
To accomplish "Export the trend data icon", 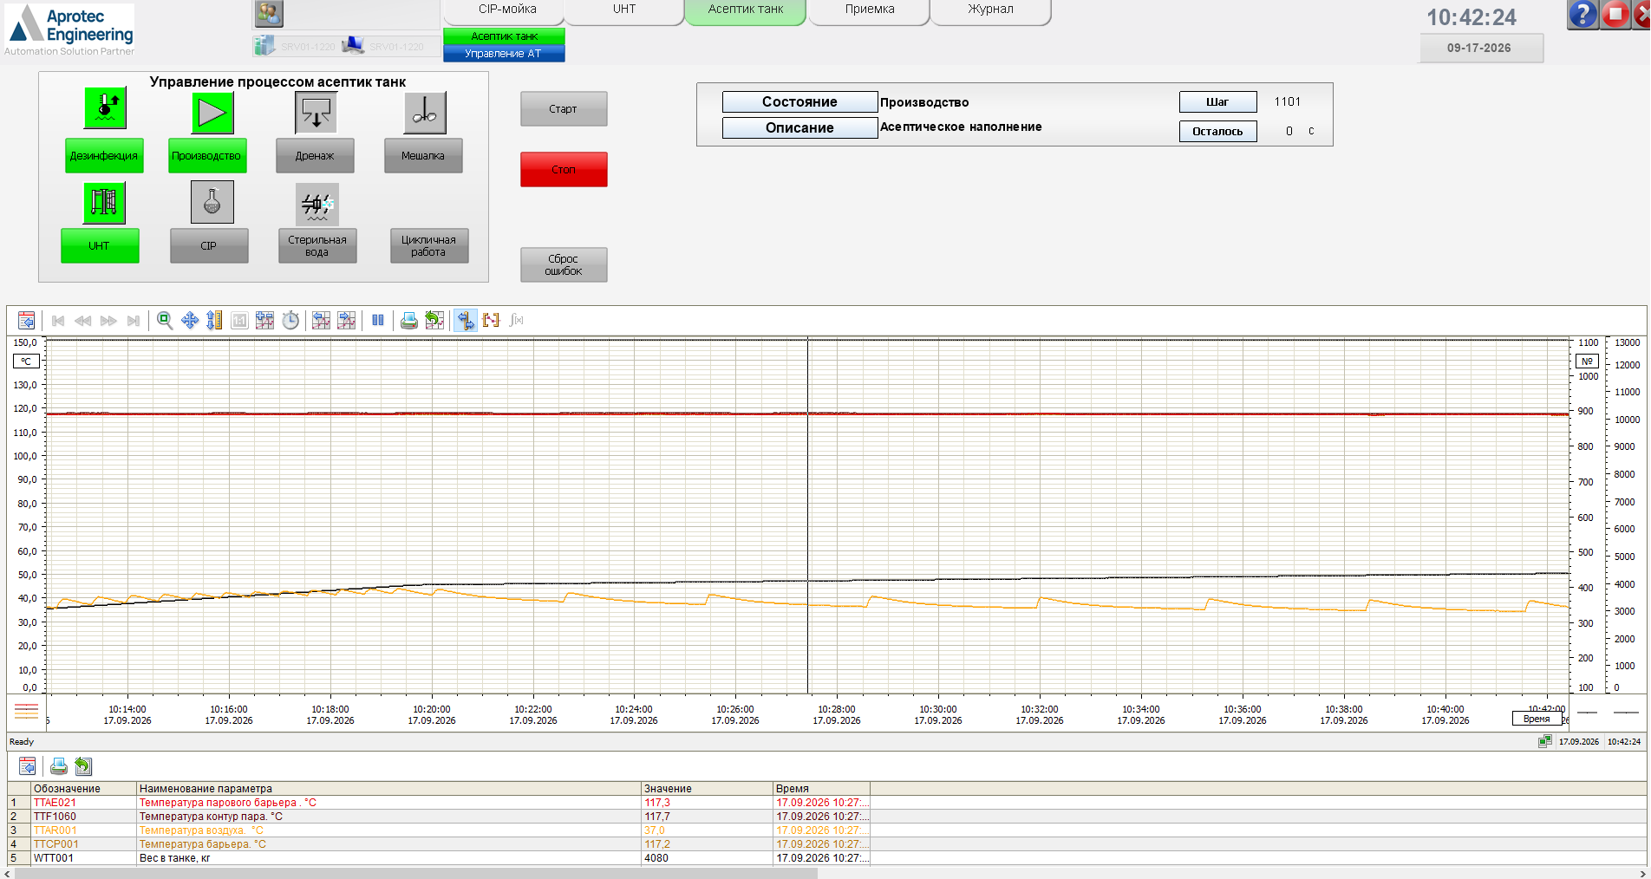I will [x=434, y=321].
